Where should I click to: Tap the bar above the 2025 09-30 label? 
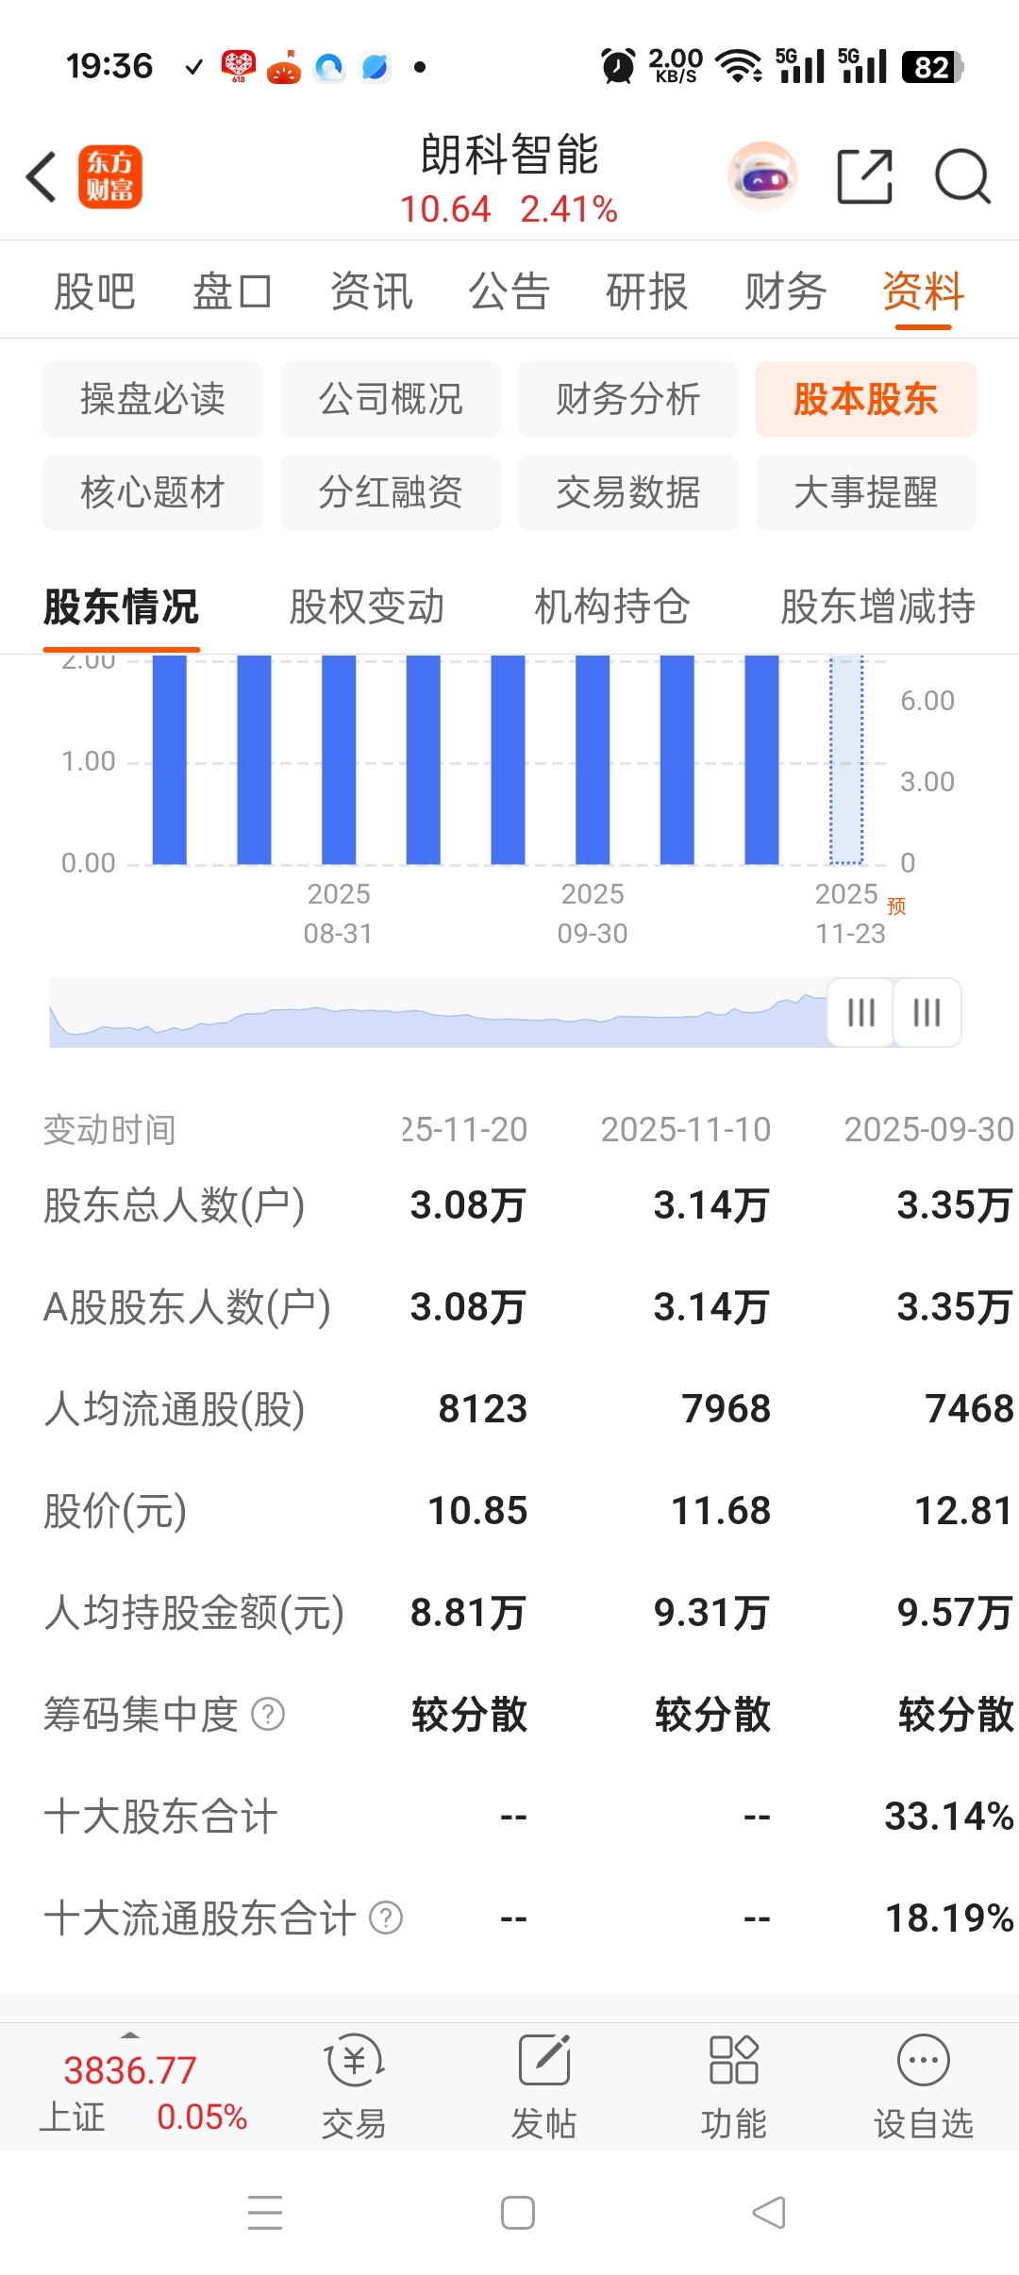tap(593, 759)
